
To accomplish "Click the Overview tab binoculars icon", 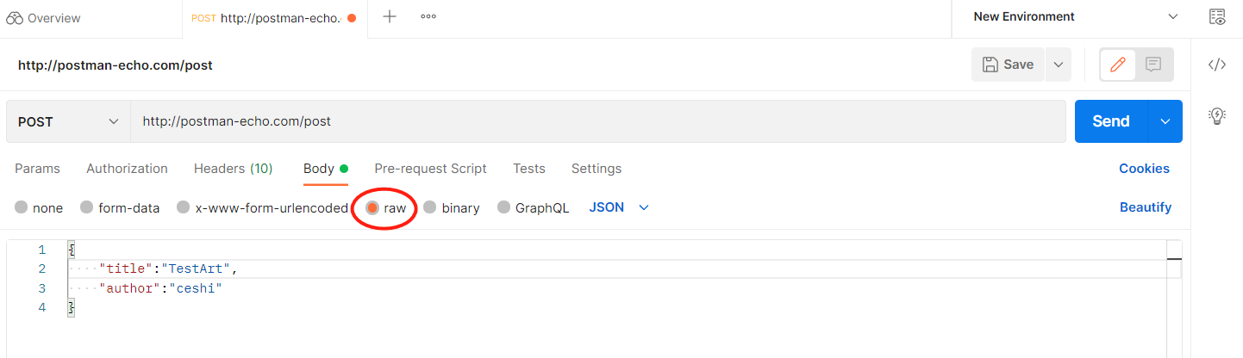I will pos(15,17).
